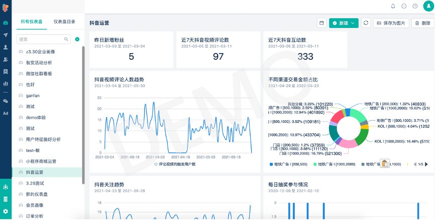
Task: Click the value 333 in interaction card
Action: pos(305,57)
